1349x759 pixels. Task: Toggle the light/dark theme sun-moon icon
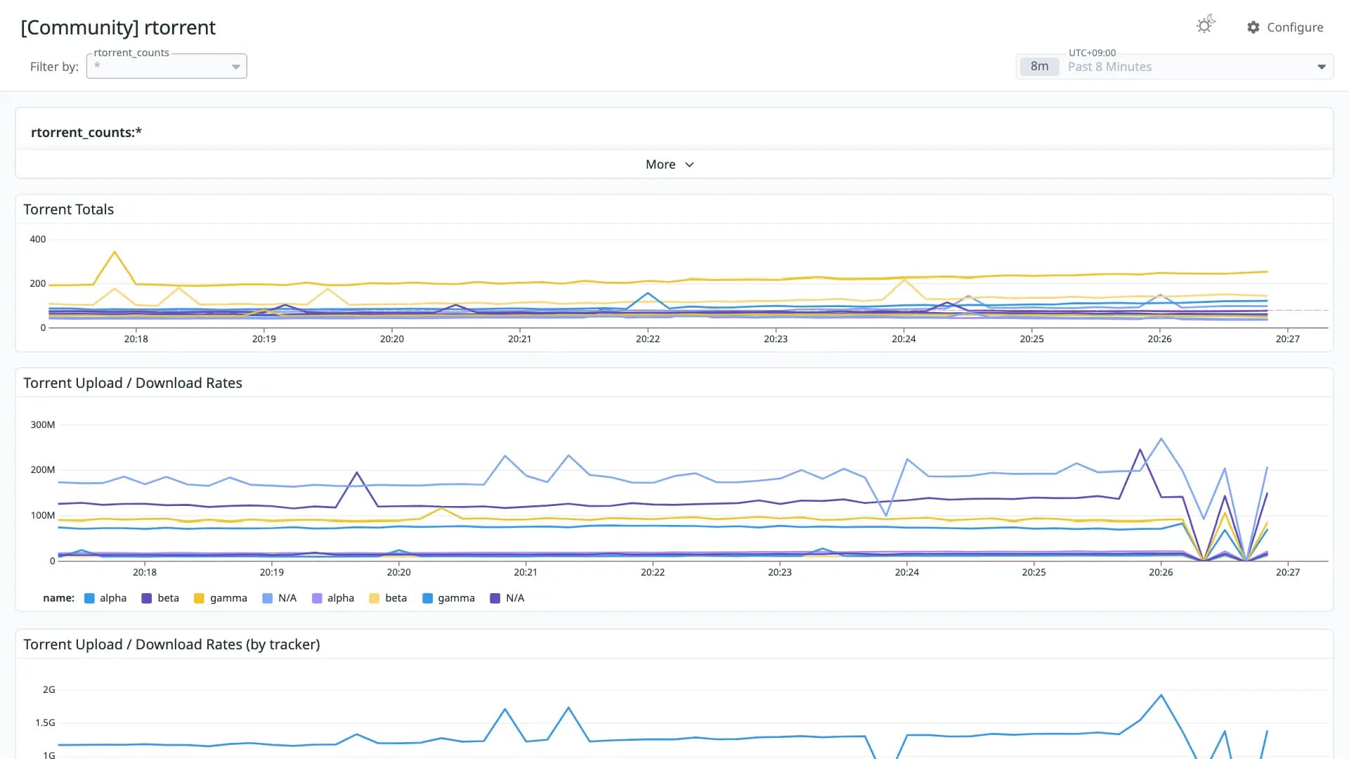[1206, 25]
